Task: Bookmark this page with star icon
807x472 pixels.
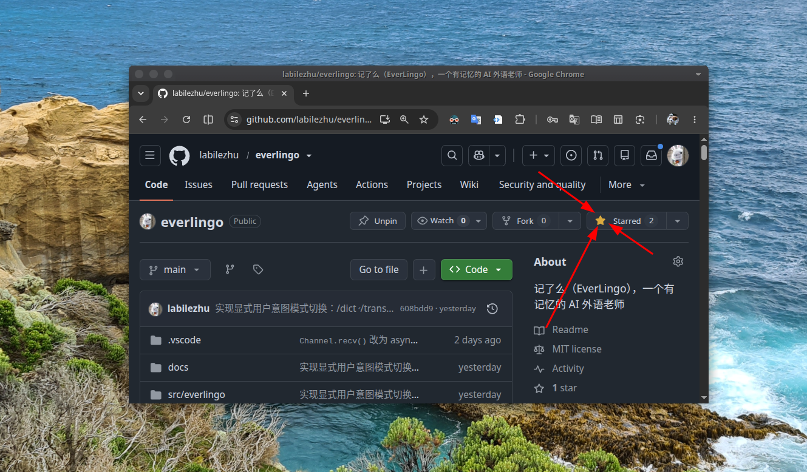Action: (x=424, y=120)
